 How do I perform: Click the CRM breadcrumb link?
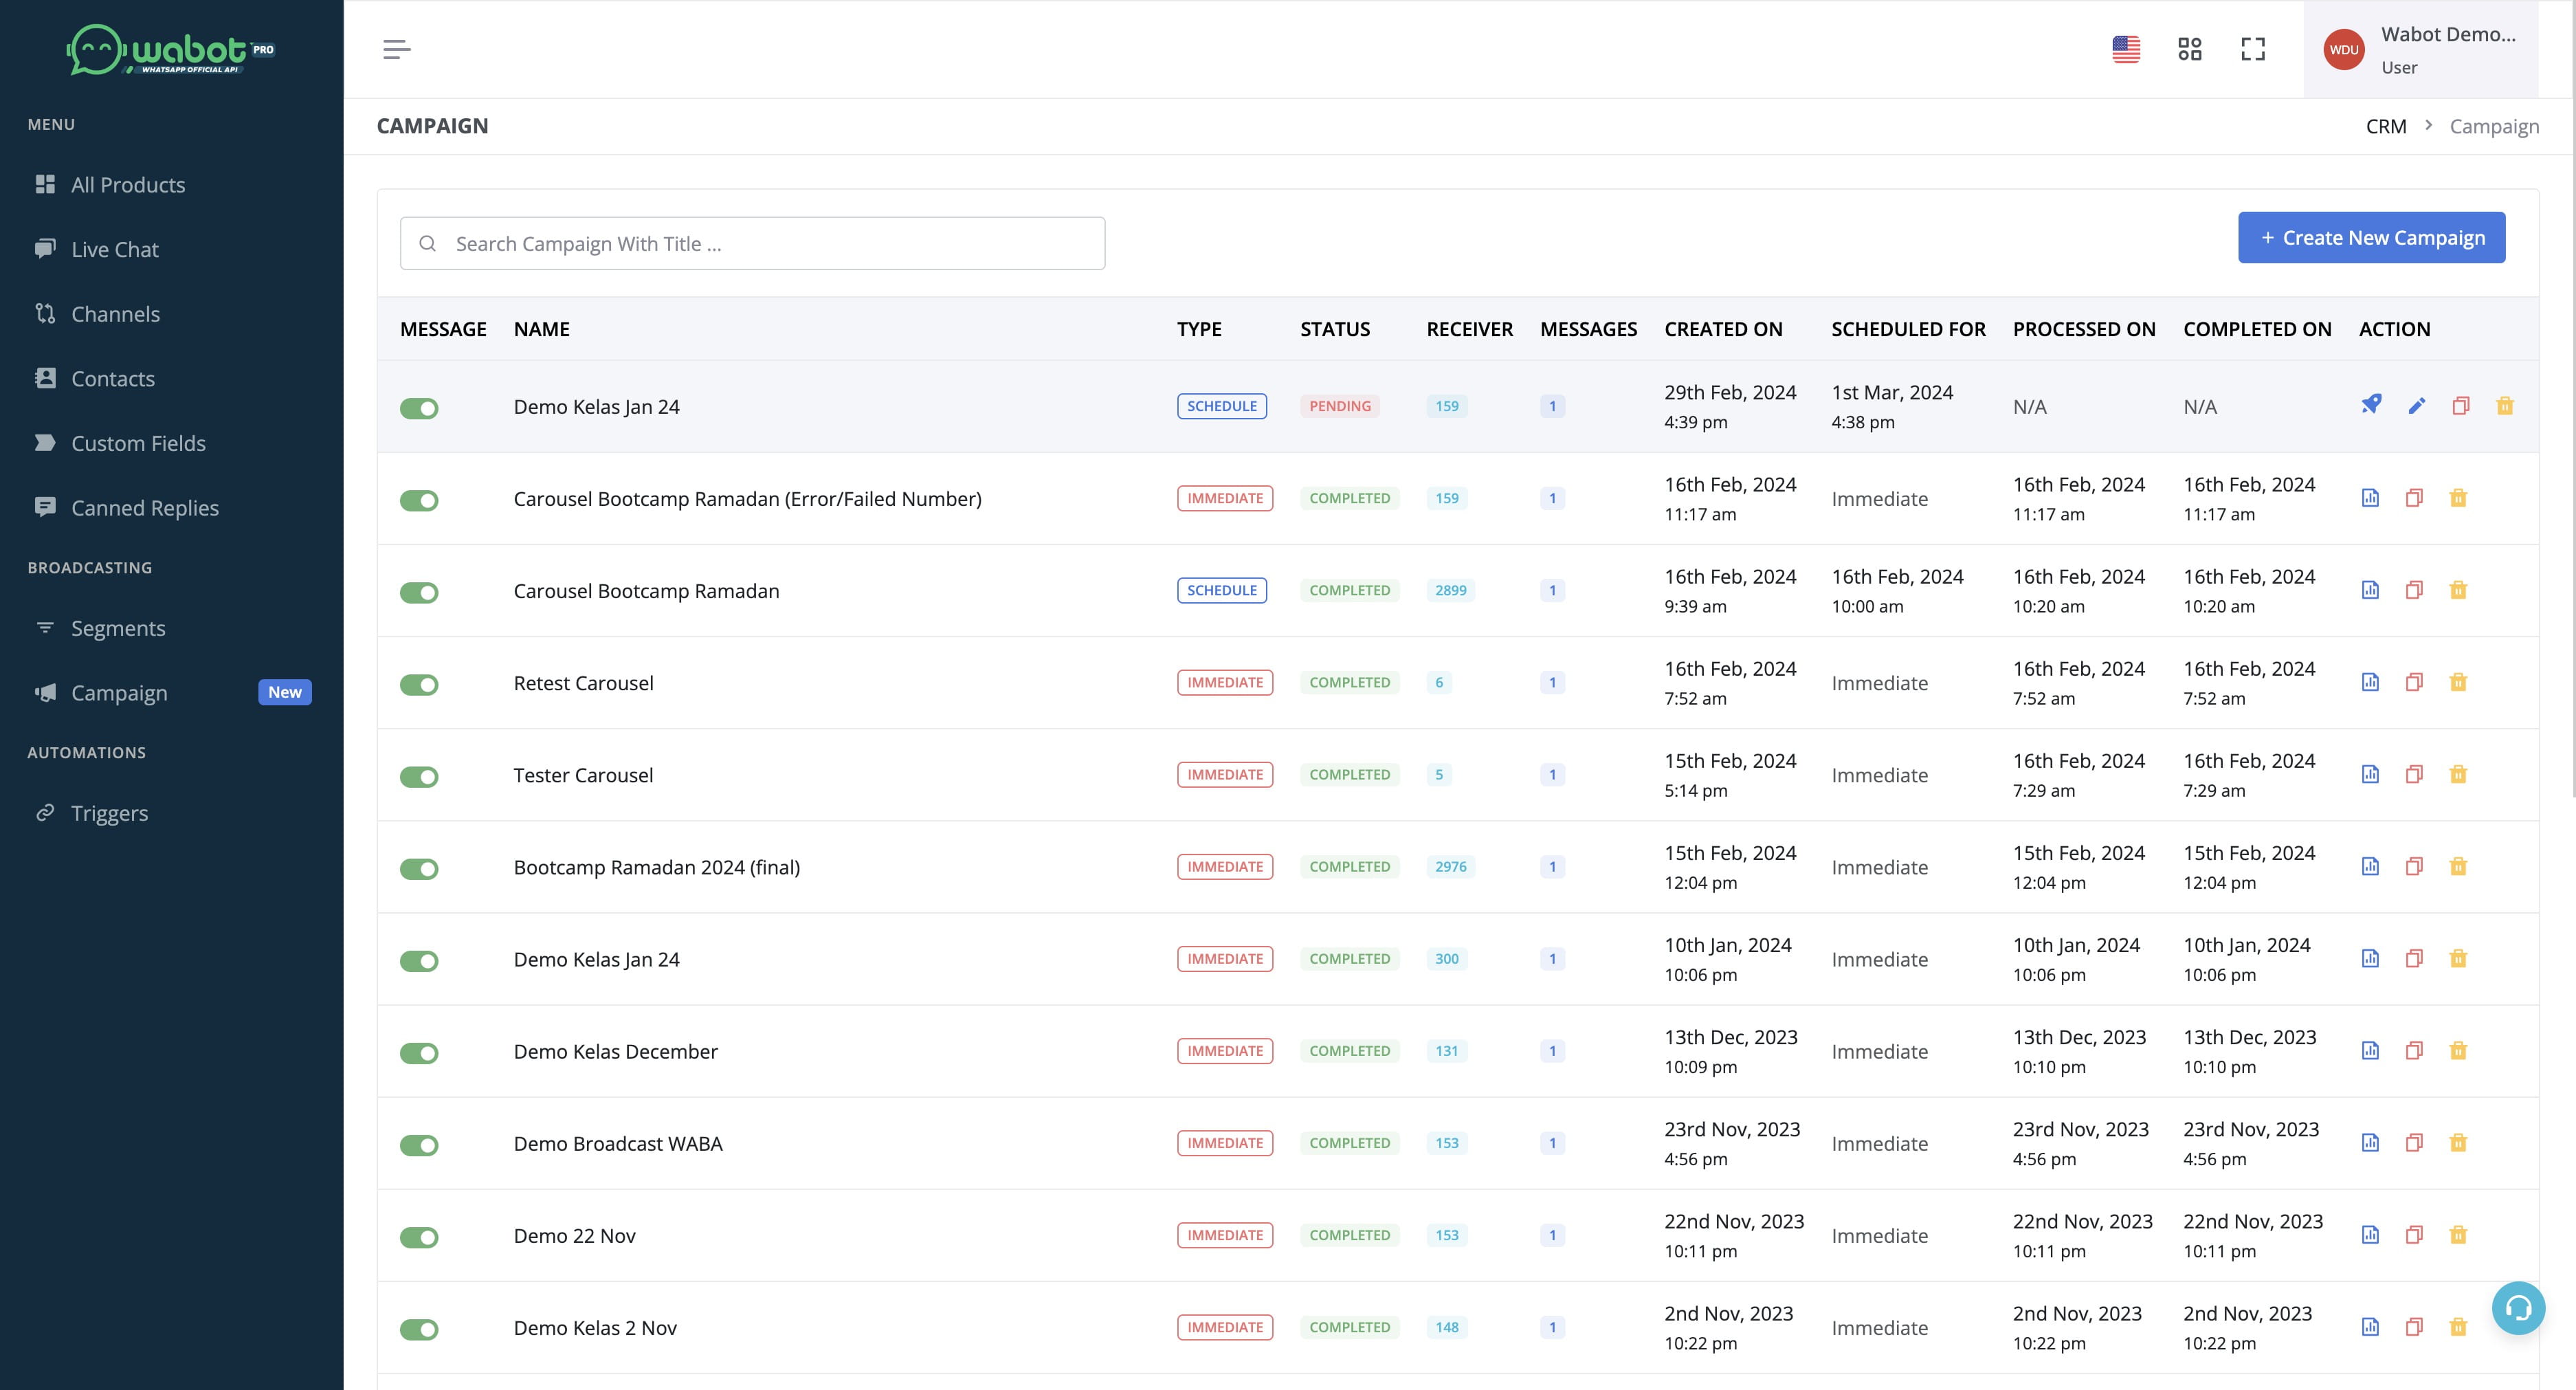point(2385,126)
